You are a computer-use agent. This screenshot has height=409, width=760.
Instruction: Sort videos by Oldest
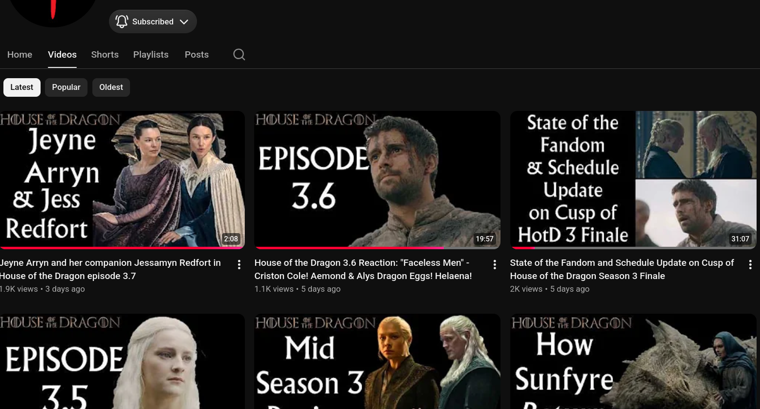click(x=111, y=87)
